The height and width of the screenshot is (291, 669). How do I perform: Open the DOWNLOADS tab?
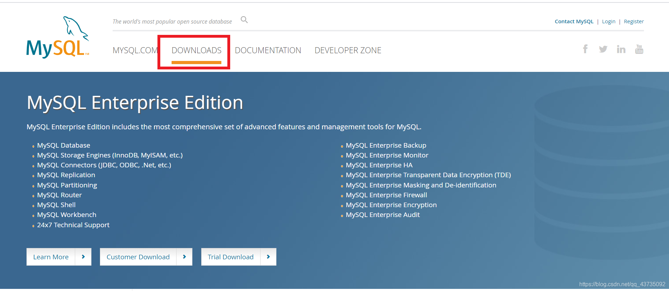point(197,50)
